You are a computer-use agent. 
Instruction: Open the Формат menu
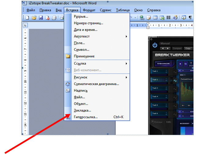coord(89,10)
